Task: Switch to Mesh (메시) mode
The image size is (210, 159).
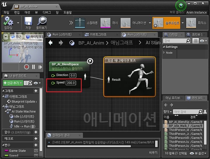Action: (x=109, y=23)
